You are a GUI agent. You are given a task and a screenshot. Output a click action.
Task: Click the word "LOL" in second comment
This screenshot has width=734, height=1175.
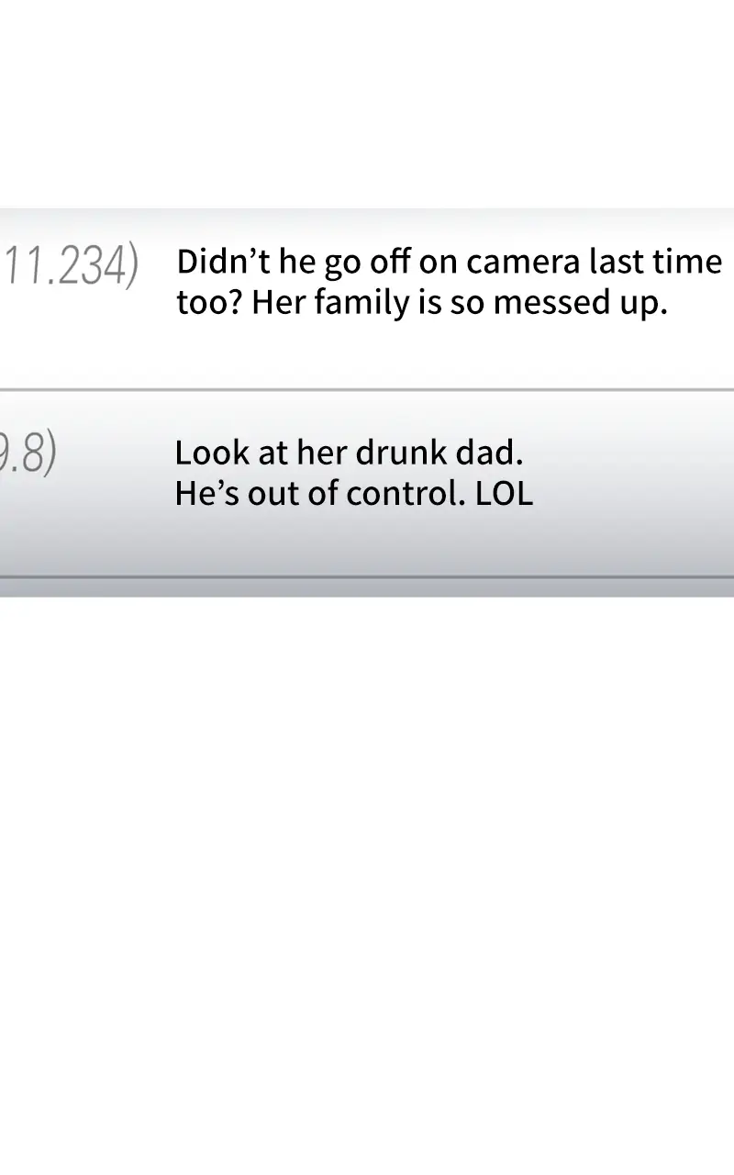point(504,494)
